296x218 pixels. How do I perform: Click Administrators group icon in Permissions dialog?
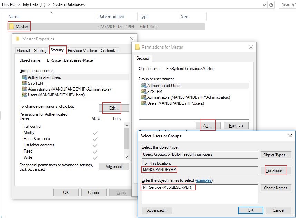(x=144, y=97)
